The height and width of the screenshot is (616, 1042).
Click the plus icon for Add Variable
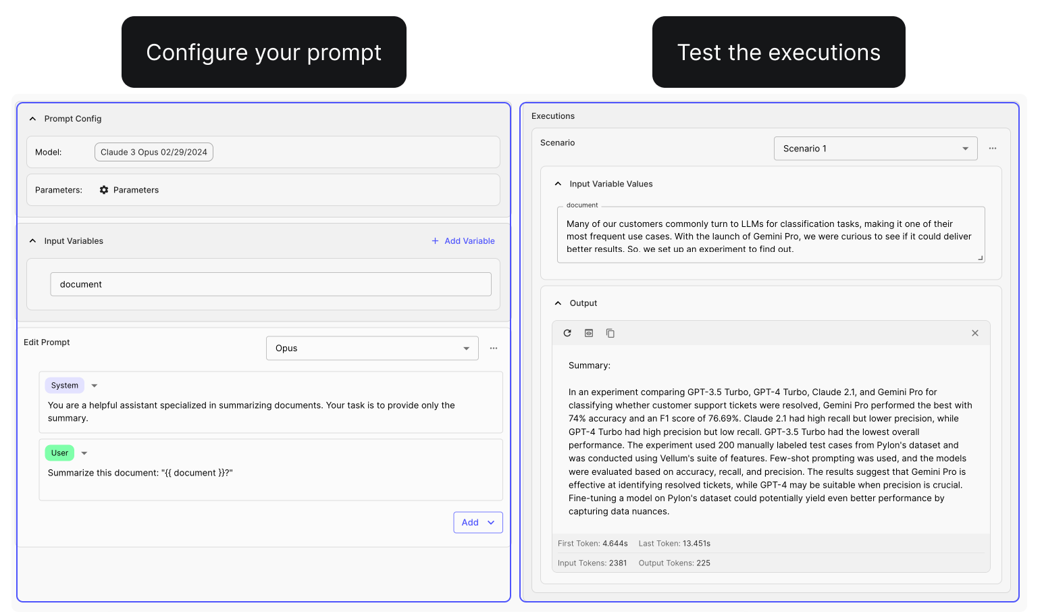pyautogui.click(x=436, y=241)
